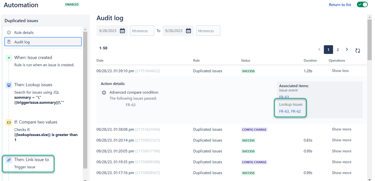Expand the 01:38:08 pm entry via Show more
Viewport: 375px width, 181px height.
coord(342,129)
